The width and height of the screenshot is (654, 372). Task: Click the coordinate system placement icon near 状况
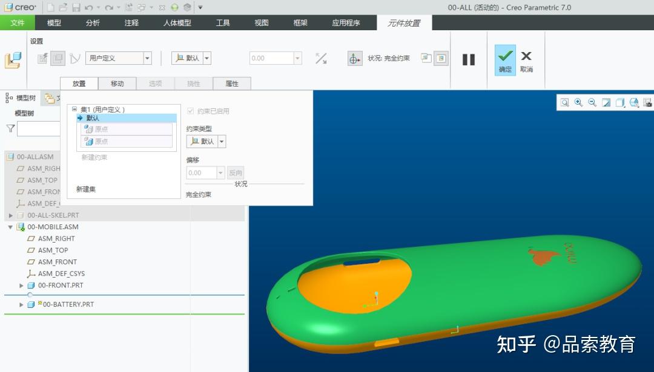[x=355, y=58]
